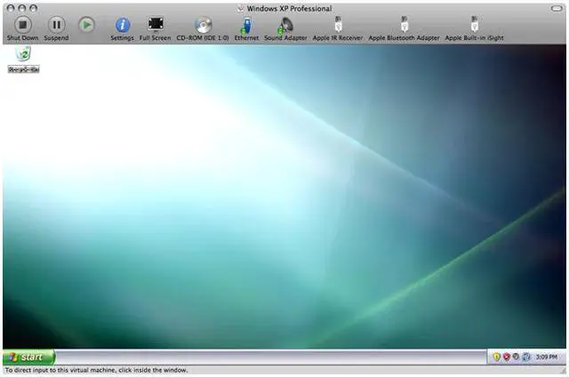Click the red shield alert tray icon
The height and width of the screenshot is (377, 569).
point(506,357)
